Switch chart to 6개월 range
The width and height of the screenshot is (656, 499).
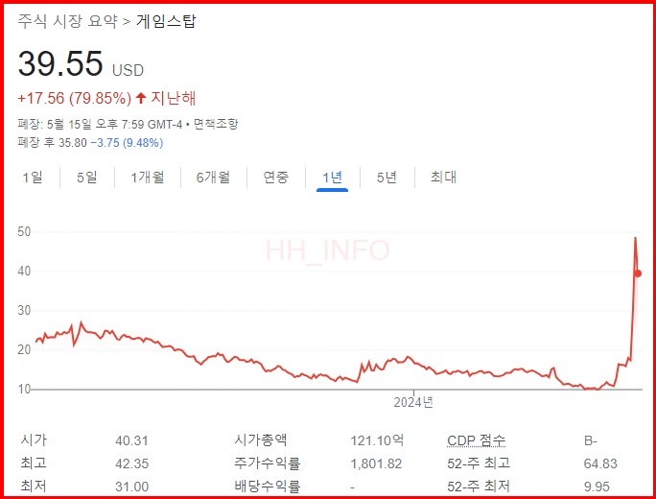coord(213,178)
